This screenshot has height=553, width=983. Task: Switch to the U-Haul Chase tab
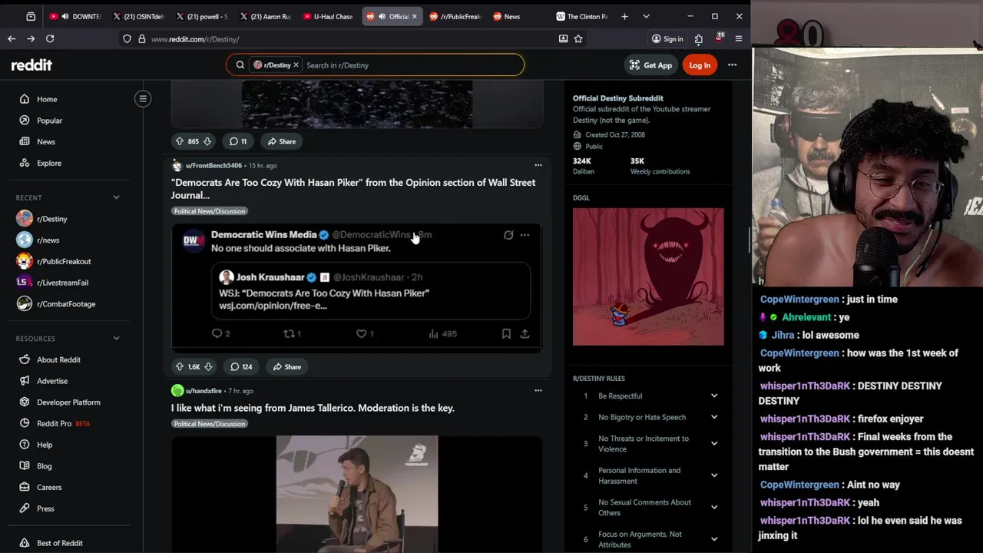(328, 16)
